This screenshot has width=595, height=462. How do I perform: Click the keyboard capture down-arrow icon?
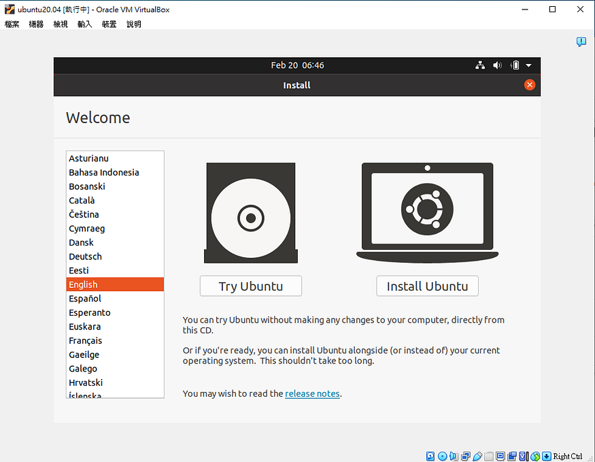pyautogui.click(x=547, y=456)
